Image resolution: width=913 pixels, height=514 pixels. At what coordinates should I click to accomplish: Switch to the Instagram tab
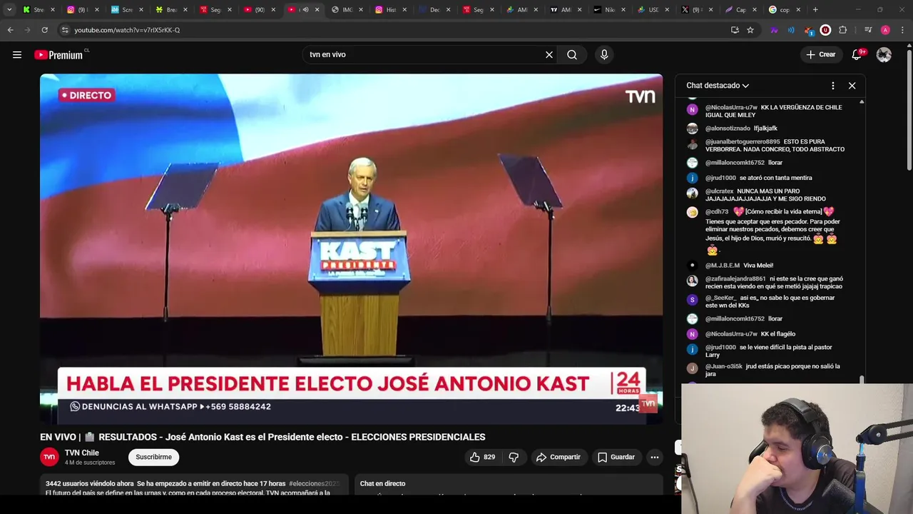point(83,10)
